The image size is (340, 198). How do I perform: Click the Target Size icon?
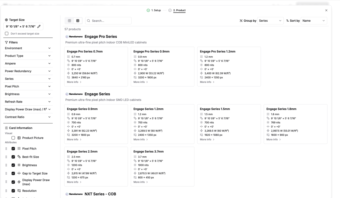click(6, 20)
